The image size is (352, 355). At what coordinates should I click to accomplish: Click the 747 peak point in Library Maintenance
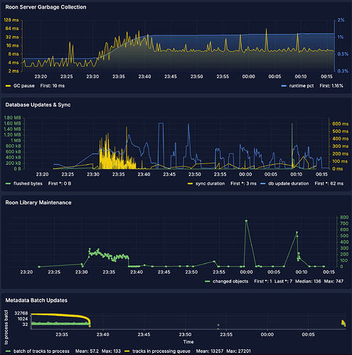click(246, 221)
